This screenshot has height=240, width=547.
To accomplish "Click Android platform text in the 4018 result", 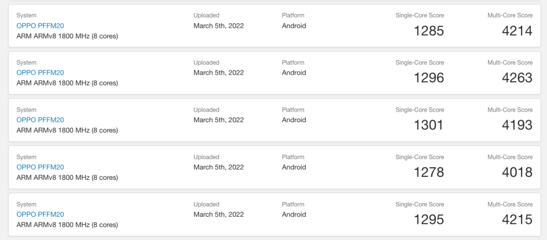I will tap(294, 167).
